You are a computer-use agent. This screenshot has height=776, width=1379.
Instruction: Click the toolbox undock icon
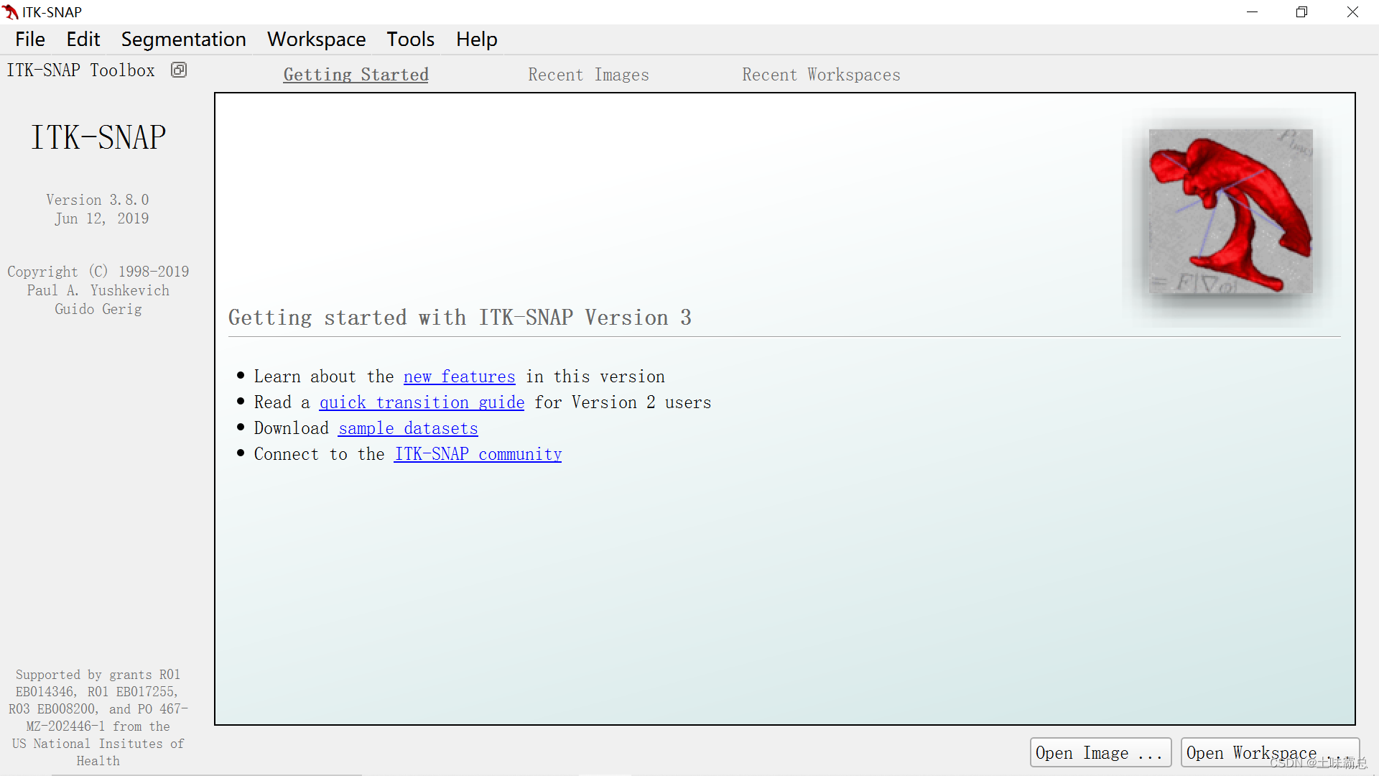point(179,70)
